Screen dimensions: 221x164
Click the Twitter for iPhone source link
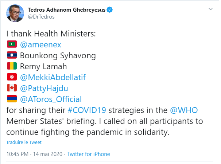pos(89,154)
